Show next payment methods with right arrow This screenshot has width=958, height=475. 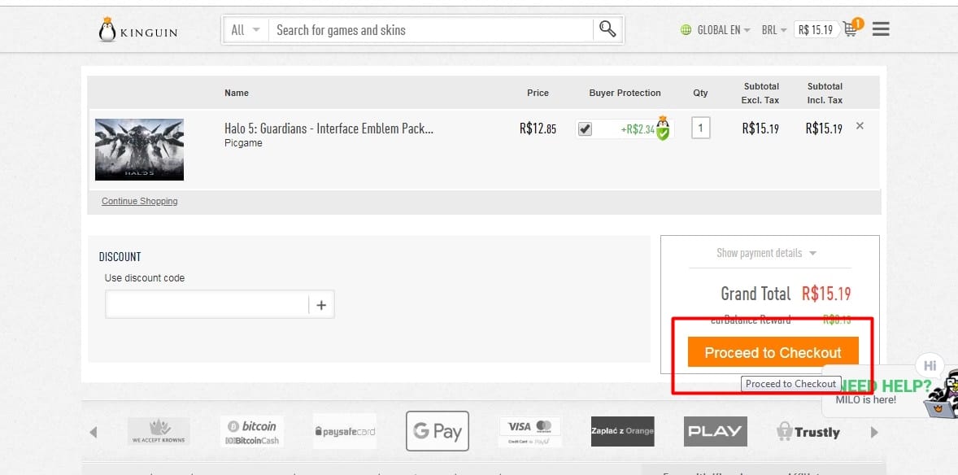874,432
